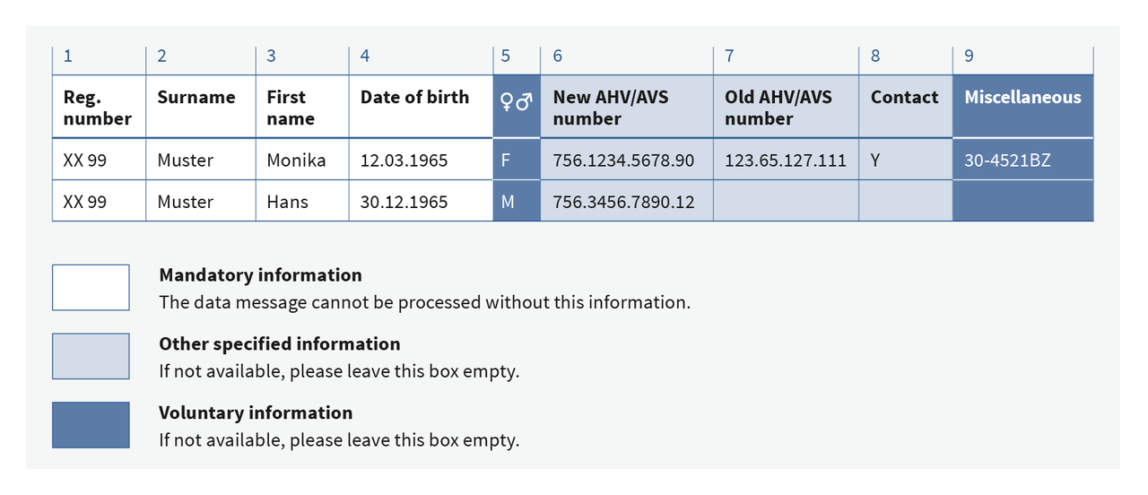Click the Monika first name cell

click(296, 161)
